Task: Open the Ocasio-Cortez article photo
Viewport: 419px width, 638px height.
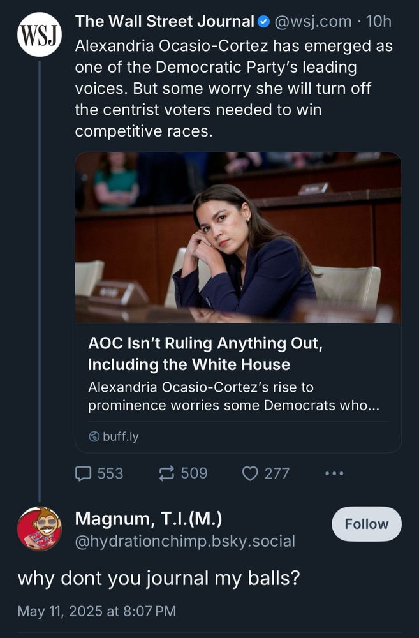Action: pyautogui.click(x=238, y=237)
